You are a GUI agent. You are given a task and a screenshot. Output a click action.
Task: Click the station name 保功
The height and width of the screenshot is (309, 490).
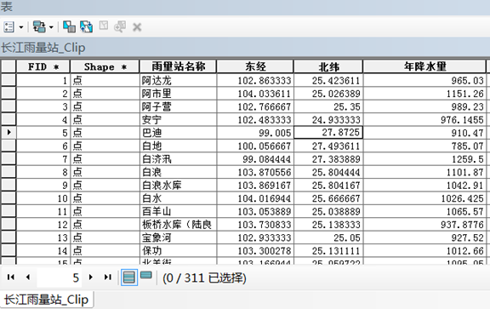click(151, 251)
